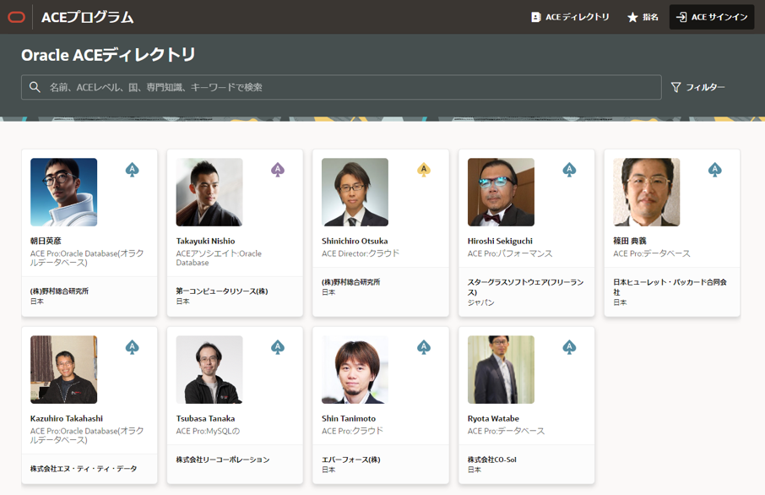Open 篠田 典義's profile photo
This screenshot has height=495, width=765.
coord(647,192)
